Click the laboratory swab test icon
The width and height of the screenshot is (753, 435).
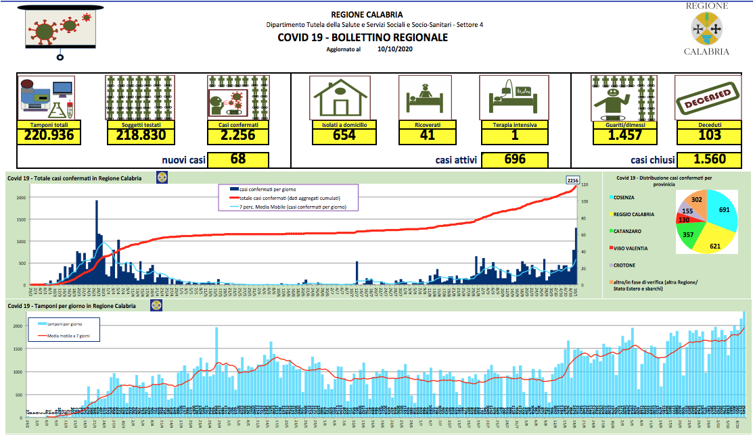pyautogui.click(x=47, y=99)
